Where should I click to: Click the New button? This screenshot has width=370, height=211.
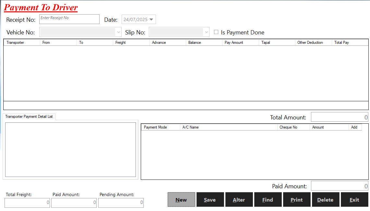181,200
